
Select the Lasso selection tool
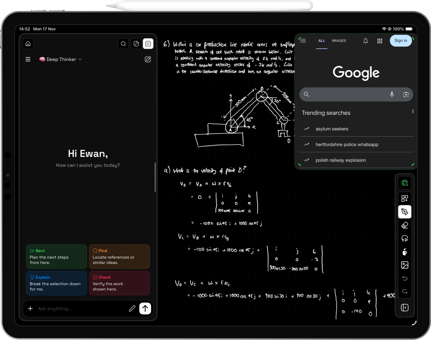[404, 239]
